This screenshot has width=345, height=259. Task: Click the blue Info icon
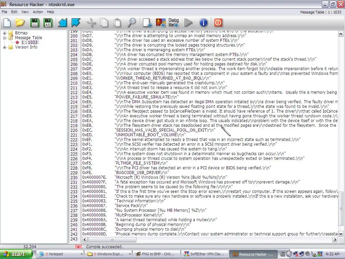click(203, 23)
